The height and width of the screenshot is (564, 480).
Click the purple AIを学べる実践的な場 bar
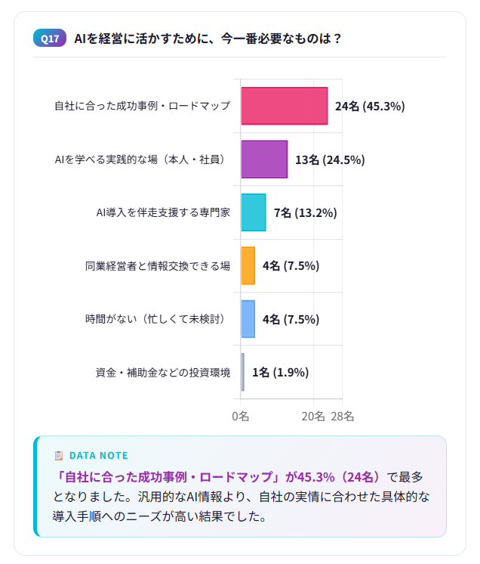coord(264,160)
